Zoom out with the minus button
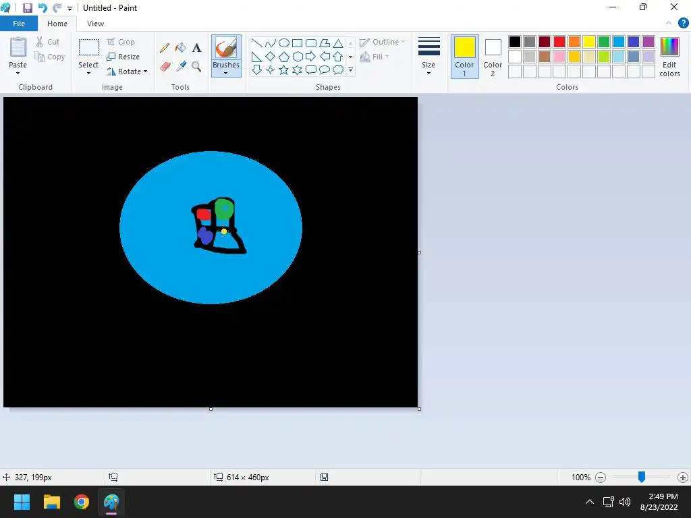Image resolution: width=691 pixels, height=518 pixels. pyautogui.click(x=601, y=478)
